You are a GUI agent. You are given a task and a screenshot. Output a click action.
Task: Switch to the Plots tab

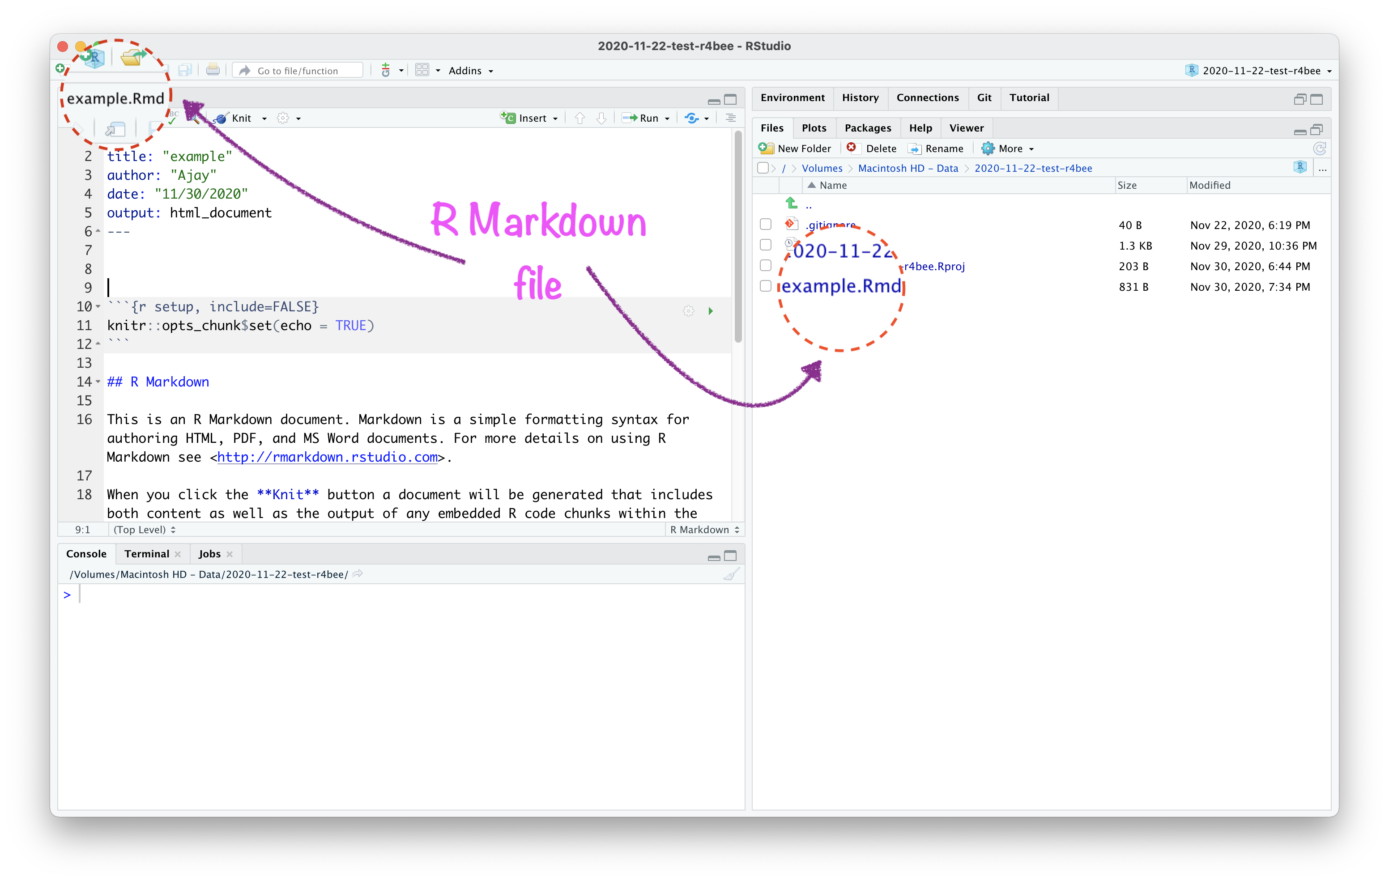pos(814,128)
